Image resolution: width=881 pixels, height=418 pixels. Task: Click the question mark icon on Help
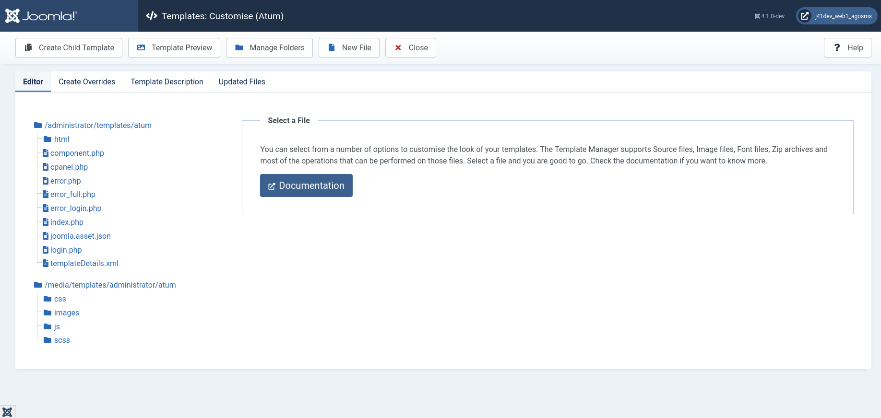pos(837,47)
